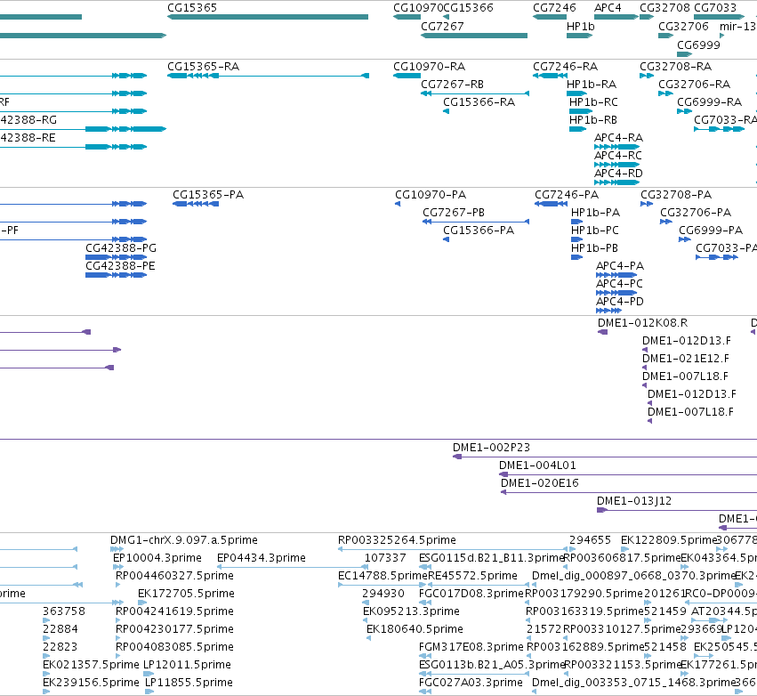Open EST LP12011.5prime

click(x=149, y=673)
